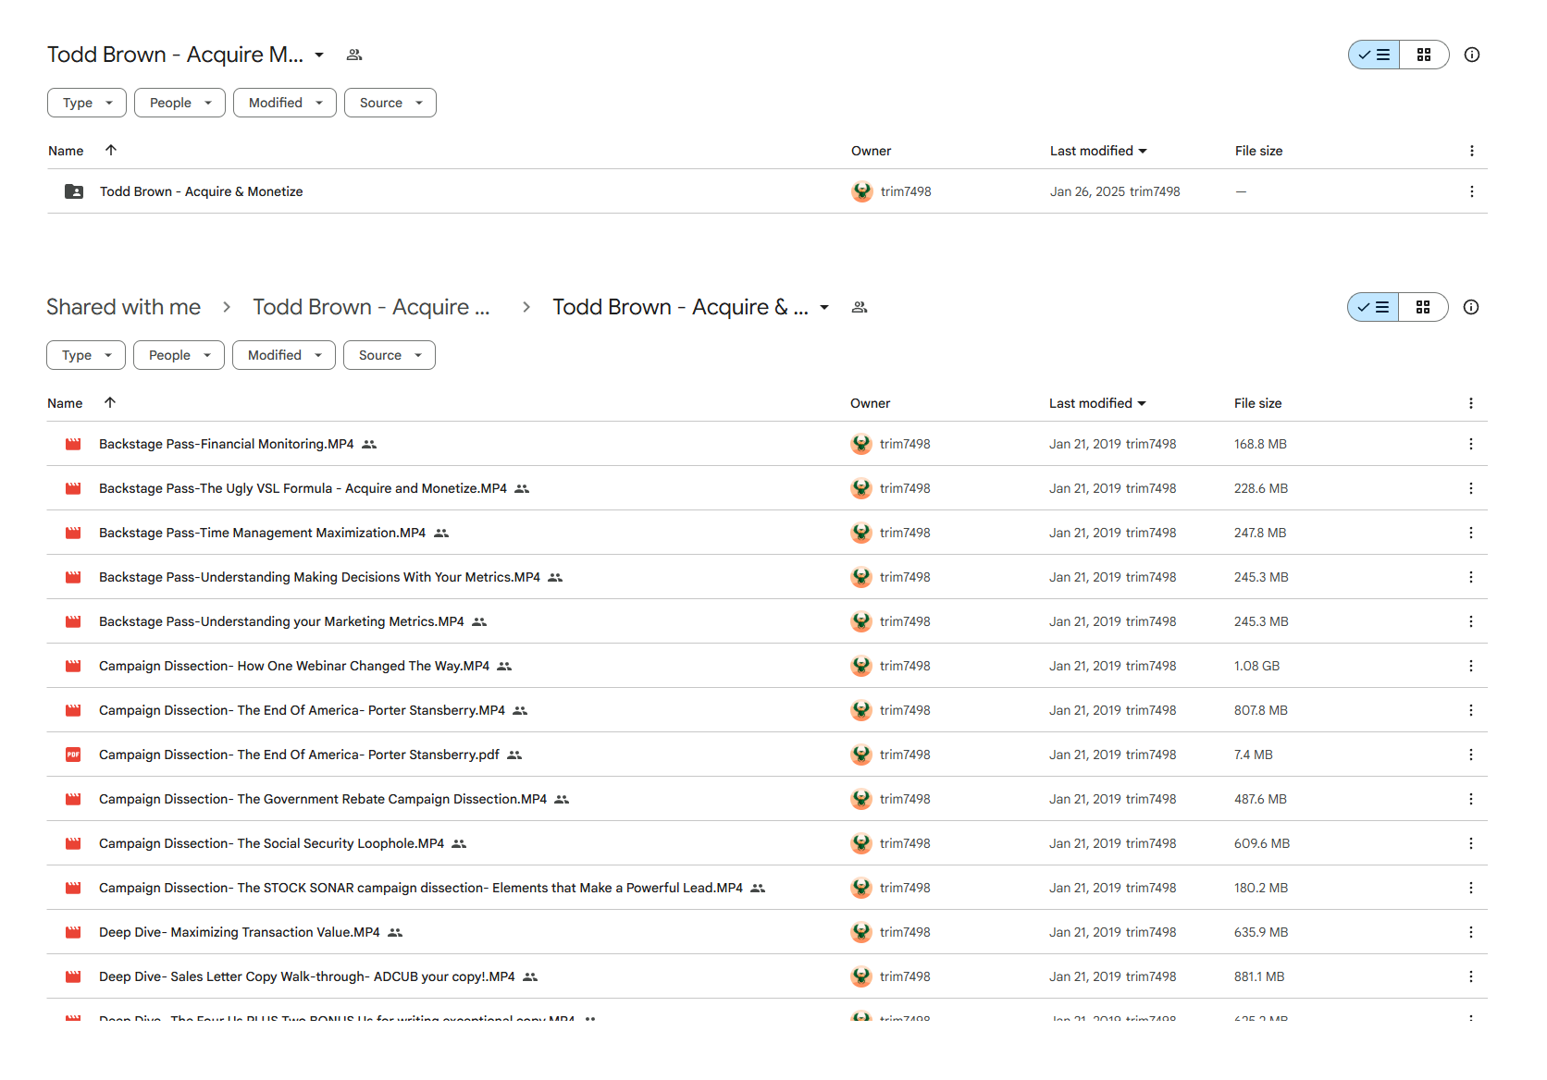The image size is (1547, 1080).
Task: Select Backstage Pass-Time Management Maximization.MP4 file name
Action: pyautogui.click(x=263, y=533)
